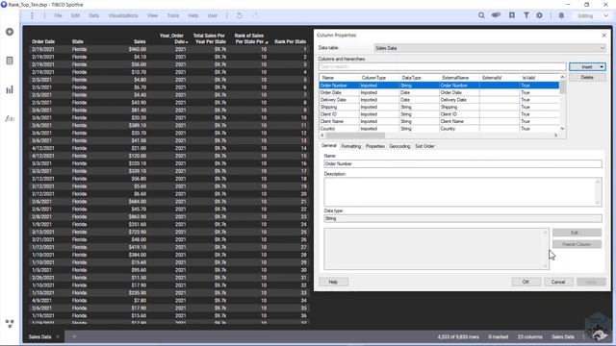The width and height of the screenshot is (616, 346).
Task: Select the Shipping row in column list
Action: (439, 107)
